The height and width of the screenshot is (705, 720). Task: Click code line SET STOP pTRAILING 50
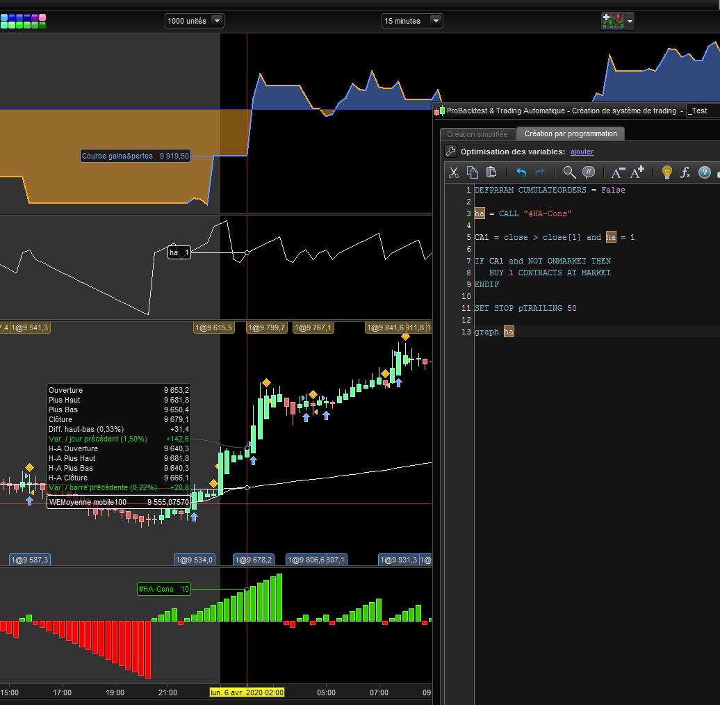(x=525, y=308)
